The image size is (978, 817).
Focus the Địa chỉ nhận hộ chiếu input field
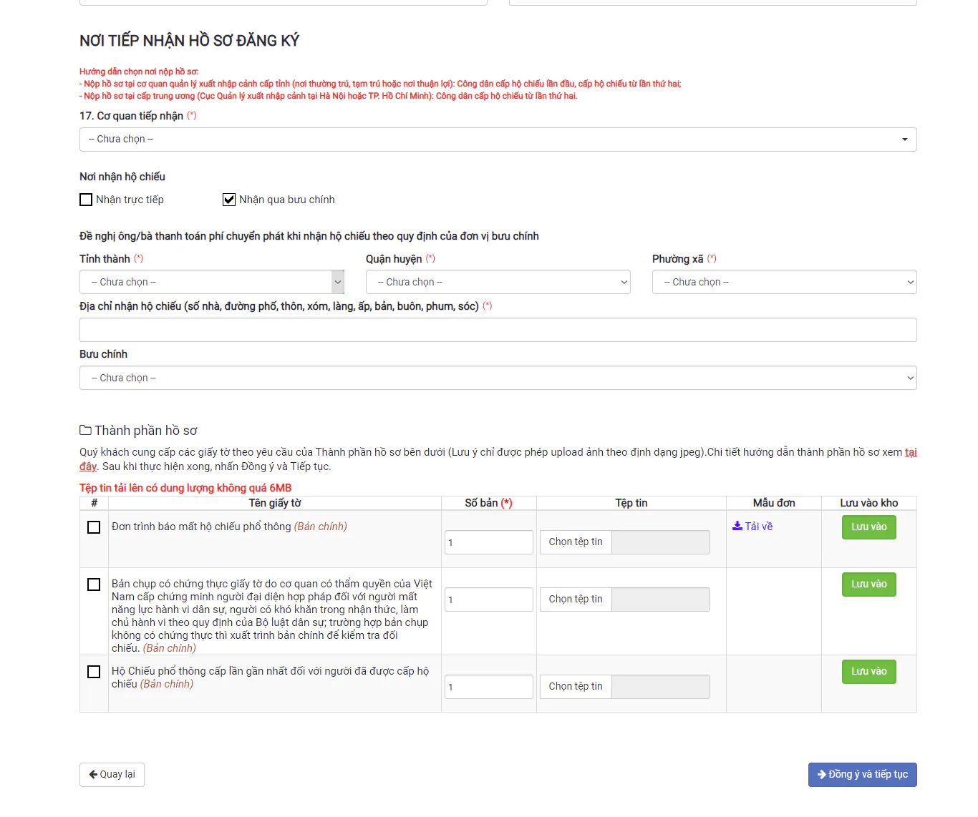[498, 330]
